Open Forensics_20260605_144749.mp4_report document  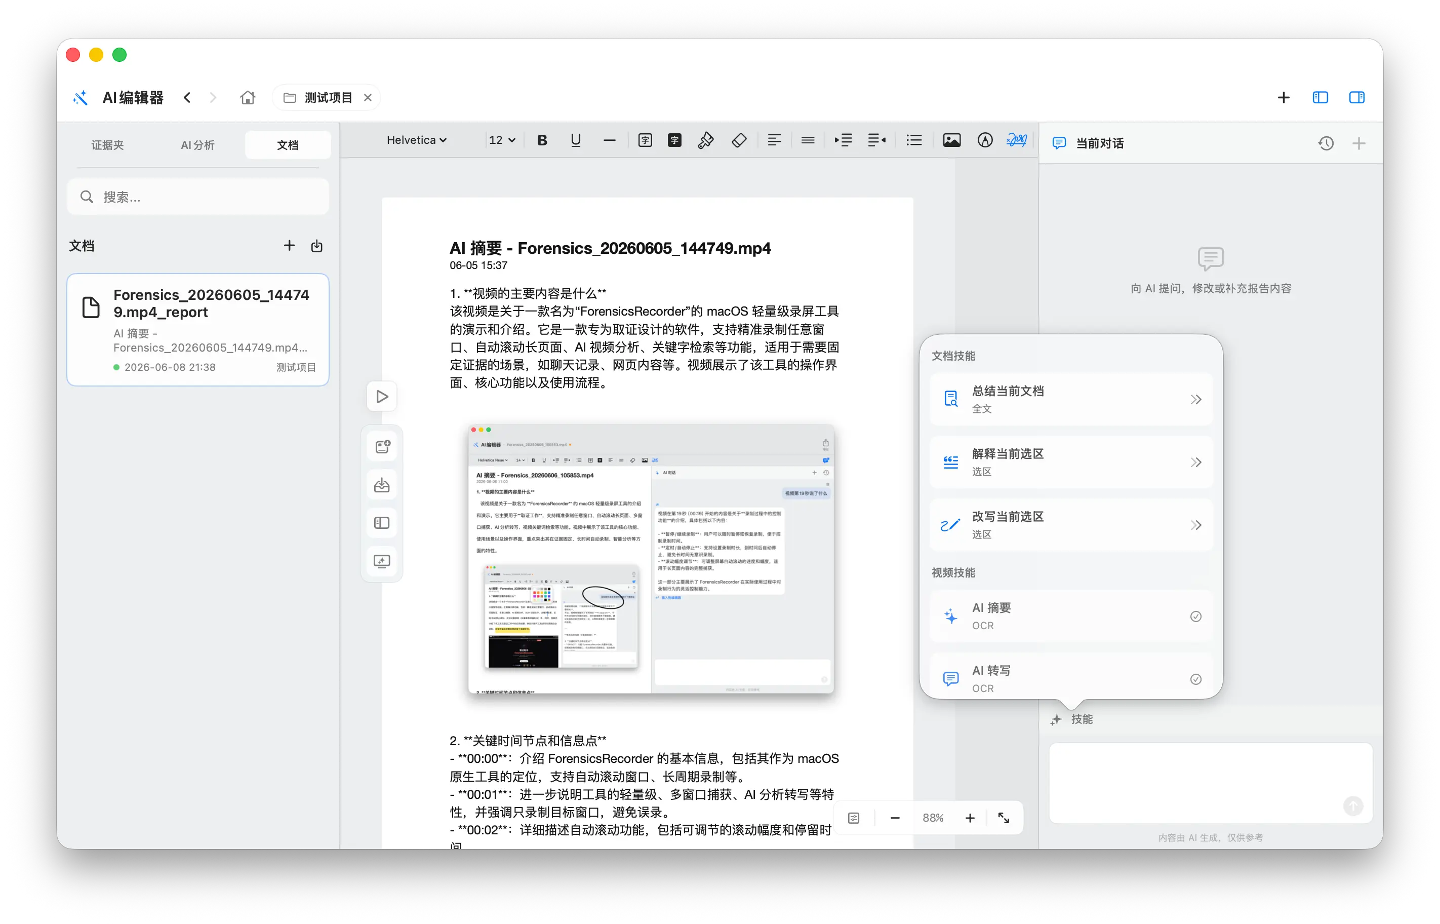coord(198,329)
